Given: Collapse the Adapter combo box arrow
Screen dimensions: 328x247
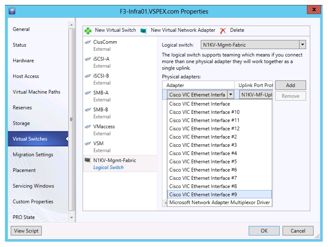Looking at the screenshot, I should [231, 94].
